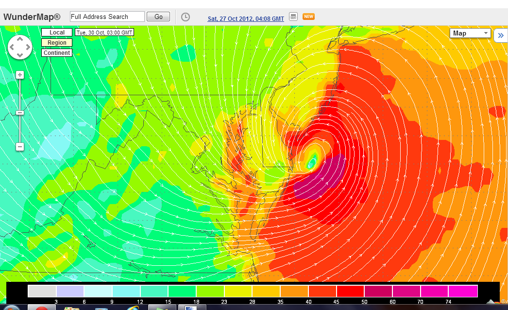Click the crimson legend swatch for 50–60

pos(378,291)
